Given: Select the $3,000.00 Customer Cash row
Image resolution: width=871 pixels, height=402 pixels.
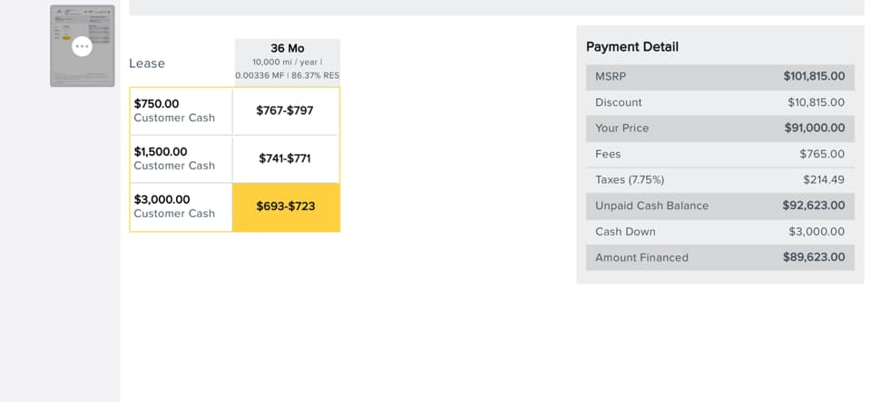Looking at the screenshot, I should pos(181,206).
